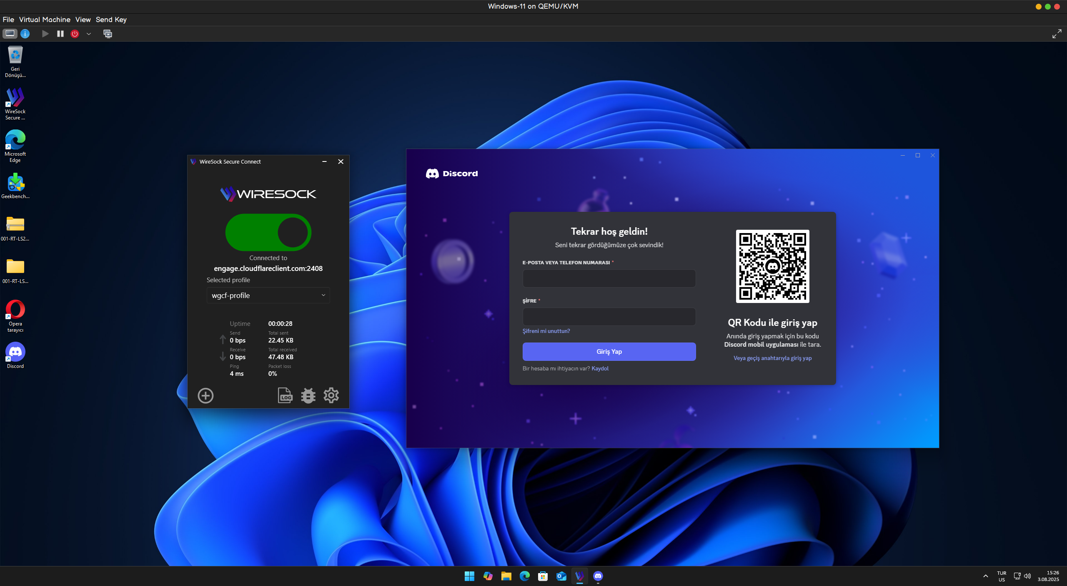Open the Windows Start menu
This screenshot has height=586, width=1067.
click(x=469, y=576)
